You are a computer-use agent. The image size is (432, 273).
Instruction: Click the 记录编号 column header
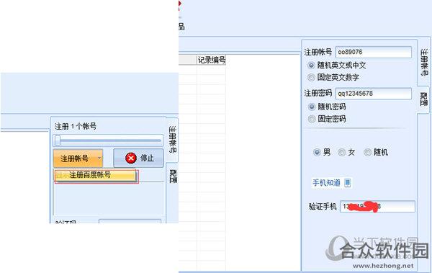tap(211, 60)
